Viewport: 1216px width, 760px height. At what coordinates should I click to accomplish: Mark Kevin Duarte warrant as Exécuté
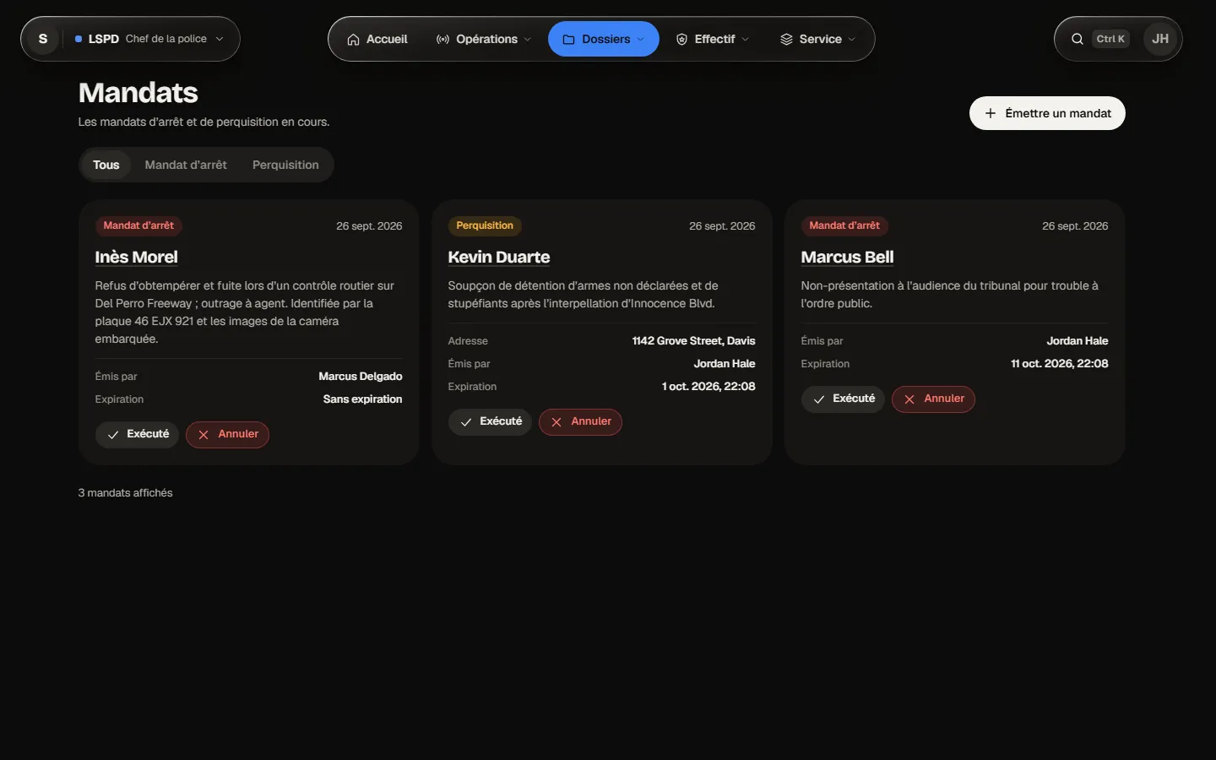coord(490,421)
